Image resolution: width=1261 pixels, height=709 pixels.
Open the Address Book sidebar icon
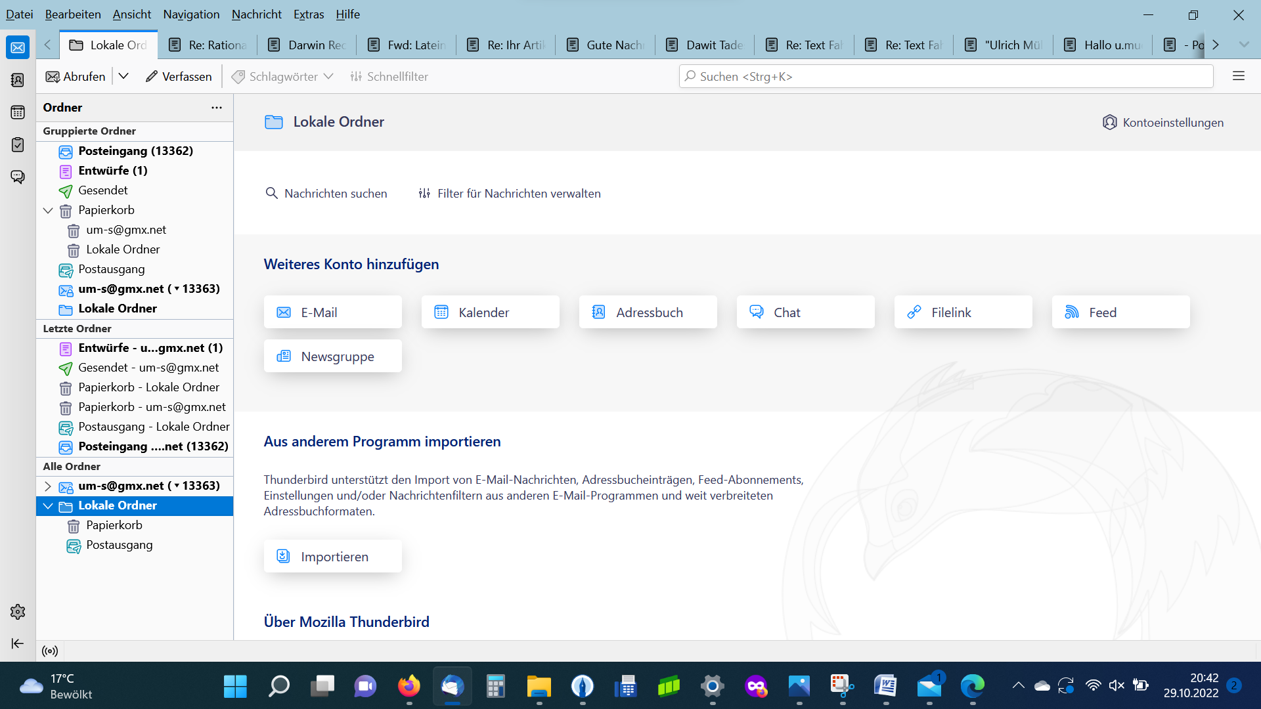pos(18,80)
